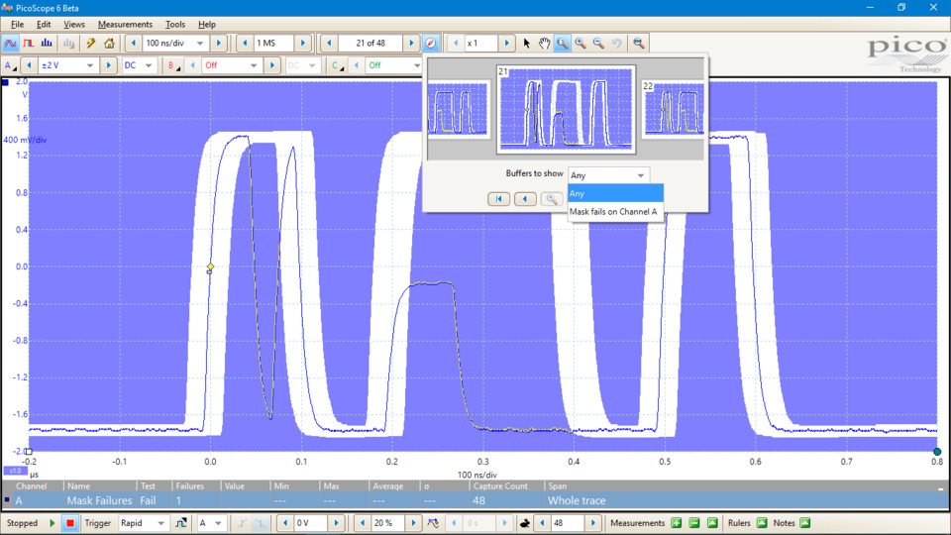Go to next buffer arrow beside '21 of 48'
951x535 pixels.
[411, 44]
